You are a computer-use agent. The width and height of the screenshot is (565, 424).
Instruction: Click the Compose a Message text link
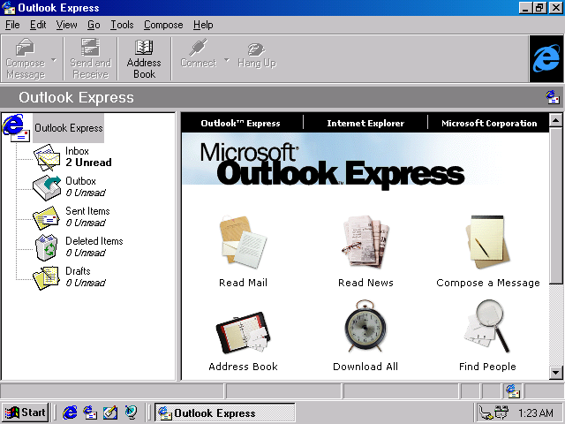[488, 283]
